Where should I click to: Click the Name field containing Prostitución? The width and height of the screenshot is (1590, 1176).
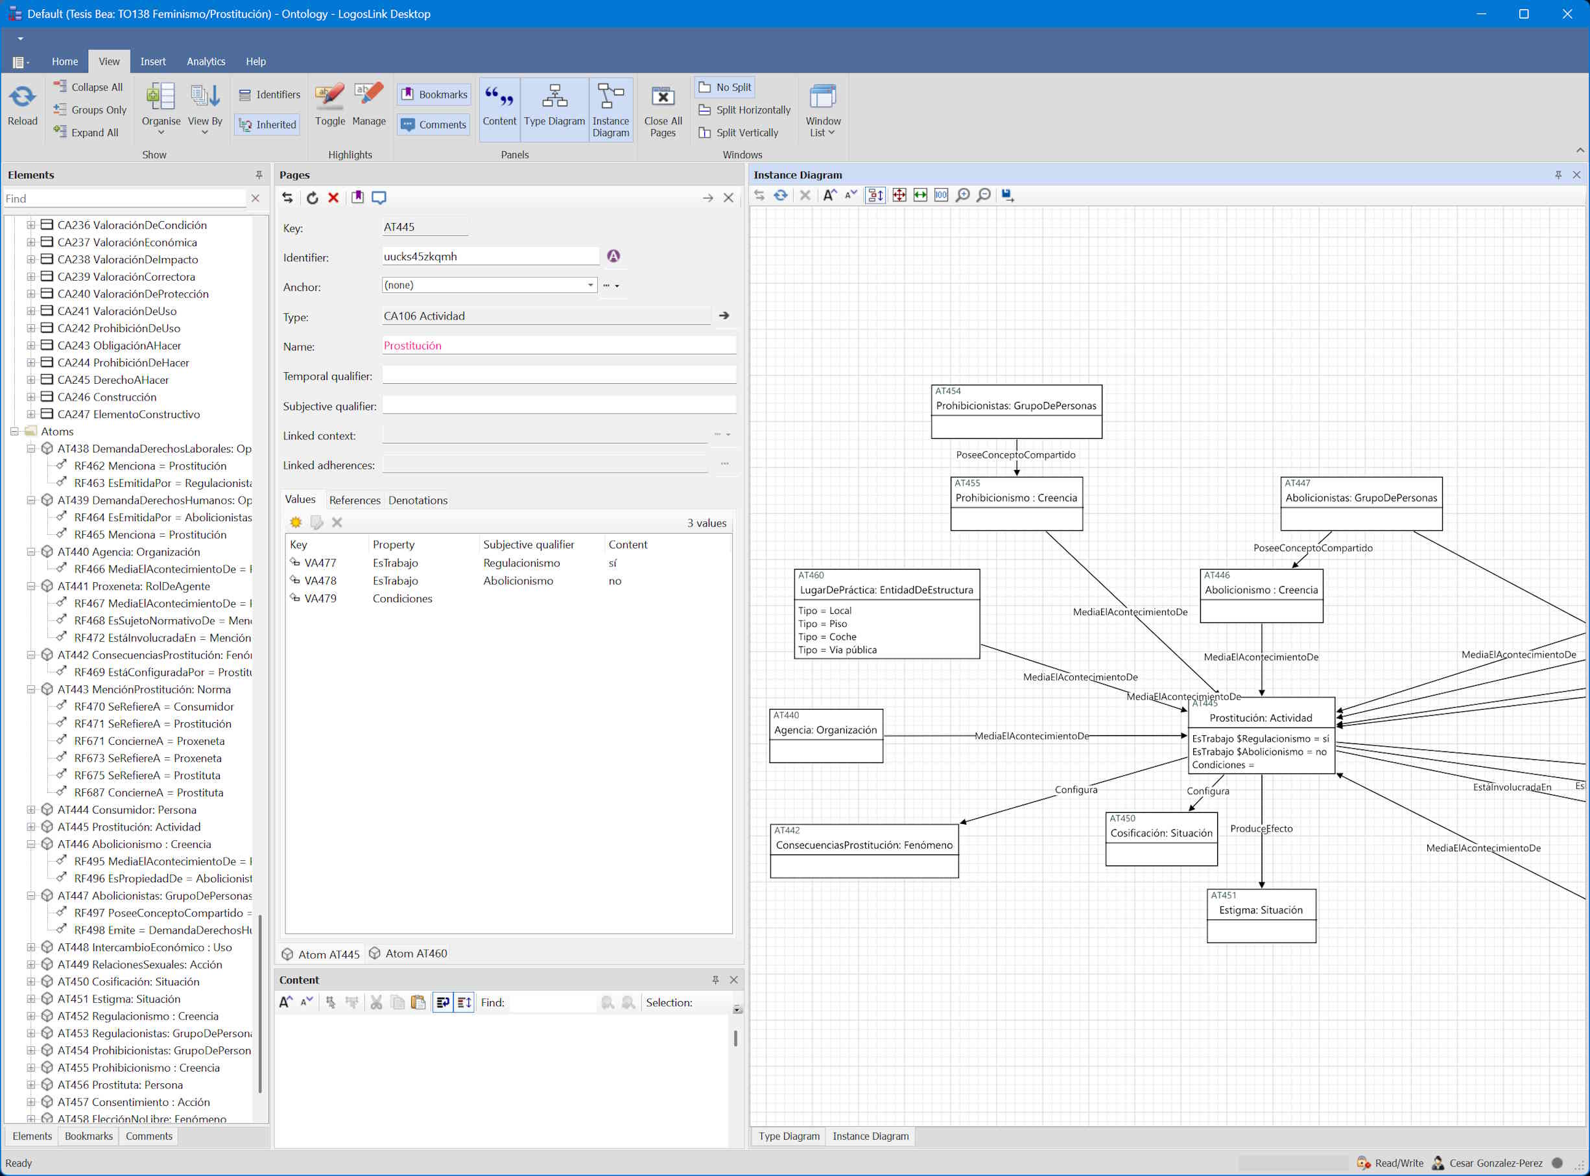tap(559, 346)
